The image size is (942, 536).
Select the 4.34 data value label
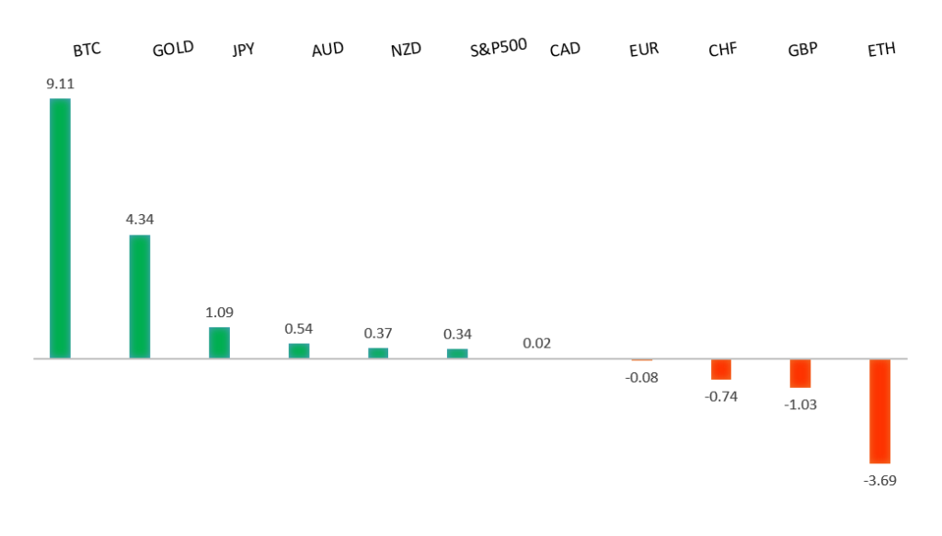[x=140, y=220]
